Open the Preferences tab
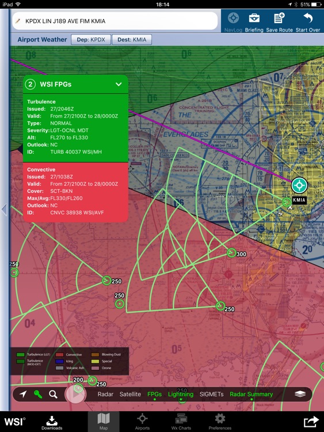 point(220,422)
